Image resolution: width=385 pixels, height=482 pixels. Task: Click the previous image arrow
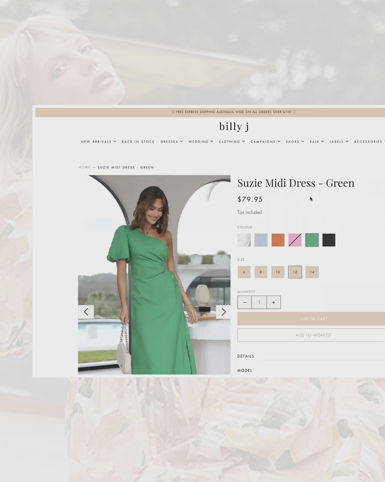pos(86,312)
